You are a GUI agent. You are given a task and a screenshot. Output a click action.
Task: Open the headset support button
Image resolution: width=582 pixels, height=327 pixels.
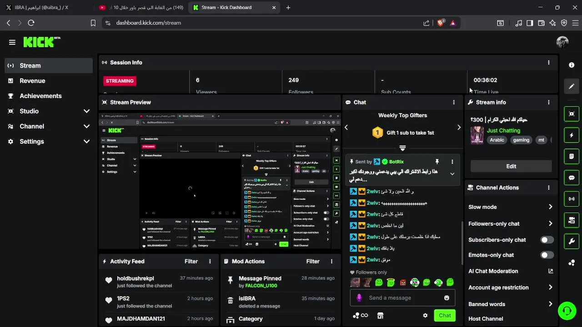click(x=567, y=311)
